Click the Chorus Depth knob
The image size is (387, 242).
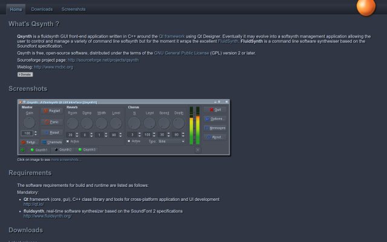(179, 123)
